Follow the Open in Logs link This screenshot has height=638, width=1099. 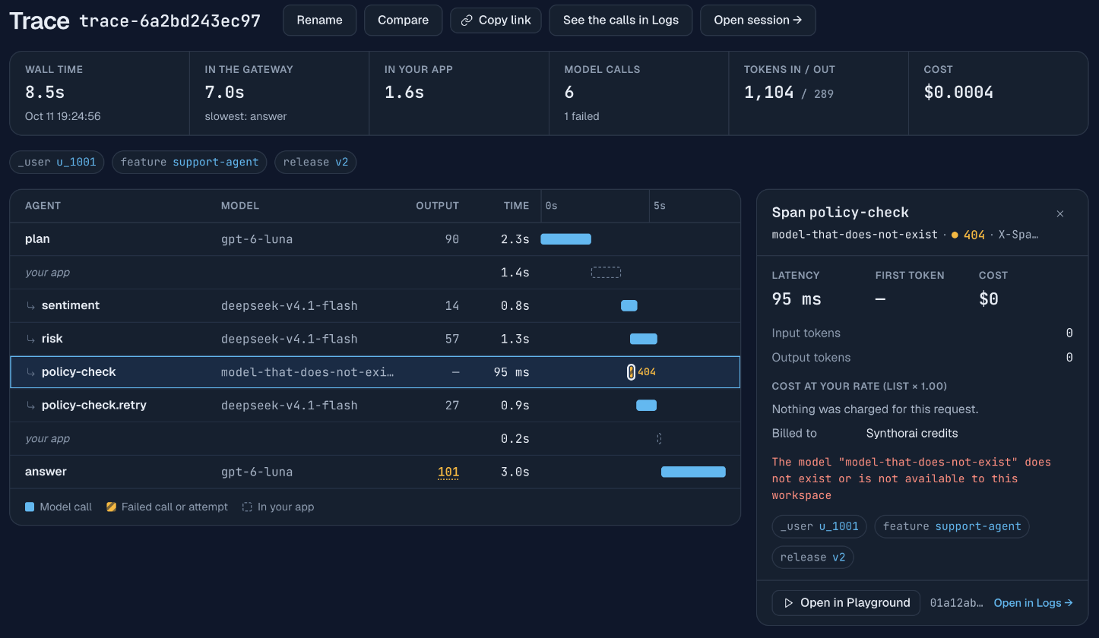[x=1033, y=603]
